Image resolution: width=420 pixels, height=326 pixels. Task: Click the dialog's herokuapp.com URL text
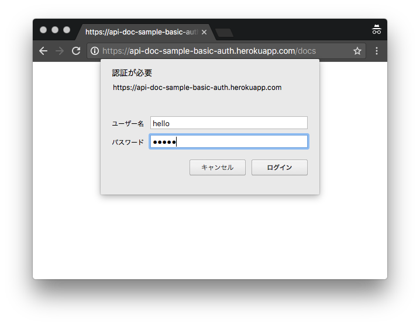(197, 88)
